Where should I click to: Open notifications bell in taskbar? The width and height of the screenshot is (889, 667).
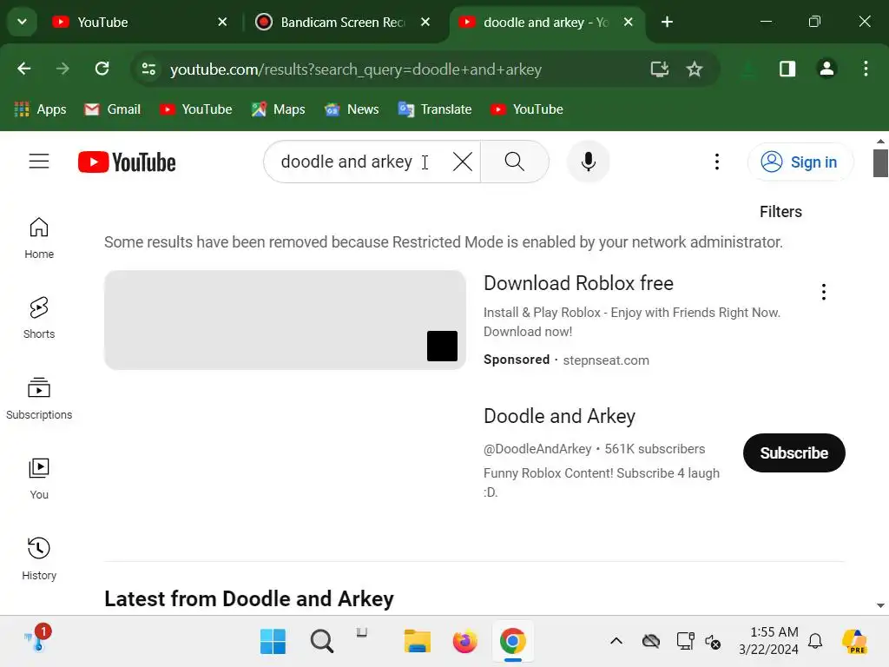[815, 642]
